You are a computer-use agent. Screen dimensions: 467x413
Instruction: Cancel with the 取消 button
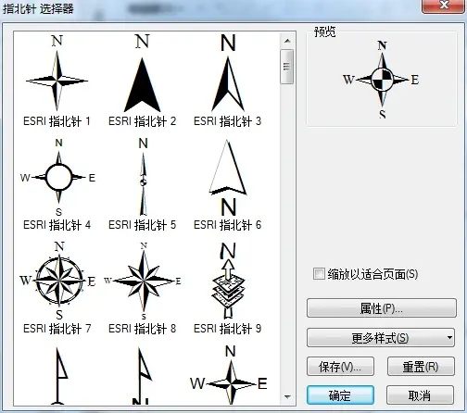(x=420, y=395)
